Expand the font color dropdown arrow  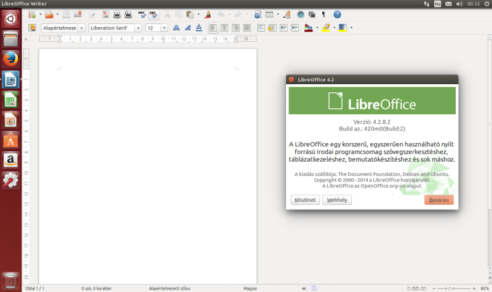[x=317, y=28]
